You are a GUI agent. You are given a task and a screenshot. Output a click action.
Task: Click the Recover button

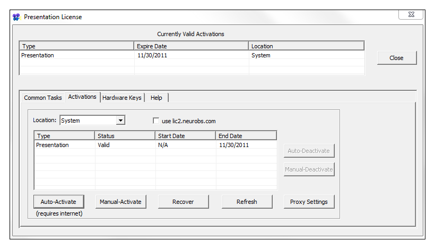point(183,202)
